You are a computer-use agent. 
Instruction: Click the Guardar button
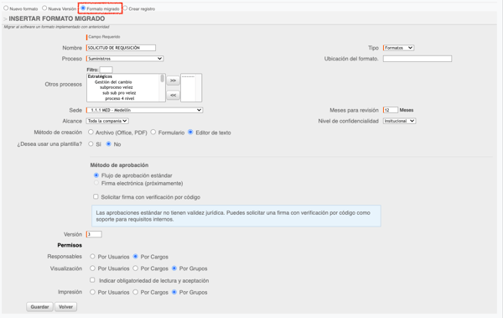tap(39, 307)
